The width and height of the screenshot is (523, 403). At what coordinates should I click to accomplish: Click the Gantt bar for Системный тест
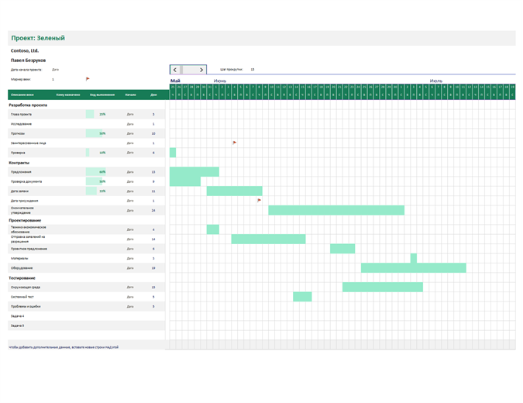[x=302, y=297]
